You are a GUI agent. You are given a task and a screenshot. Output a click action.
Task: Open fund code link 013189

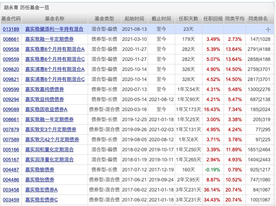(11, 29)
